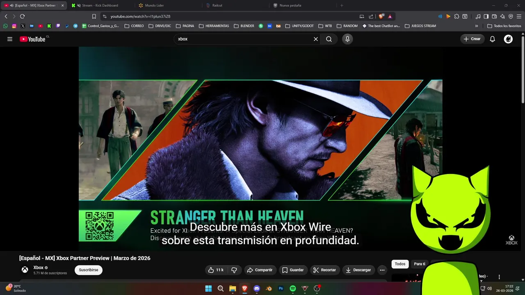Open The best ChatBot an... bookmark

click(381, 26)
